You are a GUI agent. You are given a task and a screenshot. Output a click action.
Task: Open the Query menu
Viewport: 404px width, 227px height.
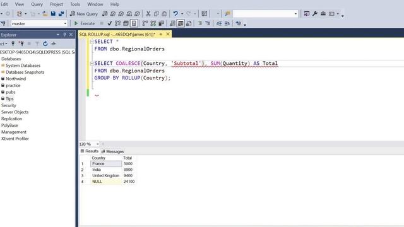pyautogui.click(x=37, y=4)
